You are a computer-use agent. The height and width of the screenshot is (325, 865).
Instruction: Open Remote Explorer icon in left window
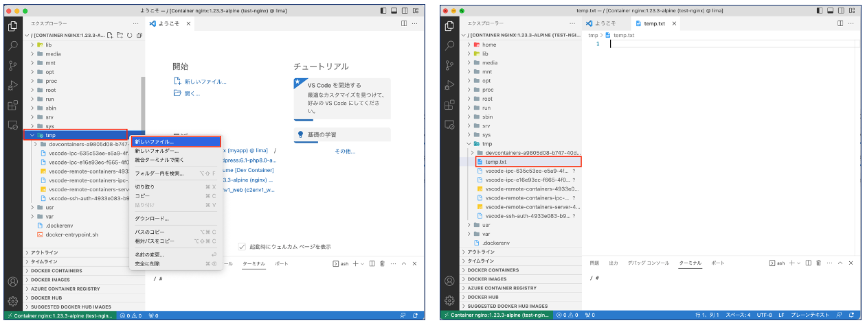12,125
